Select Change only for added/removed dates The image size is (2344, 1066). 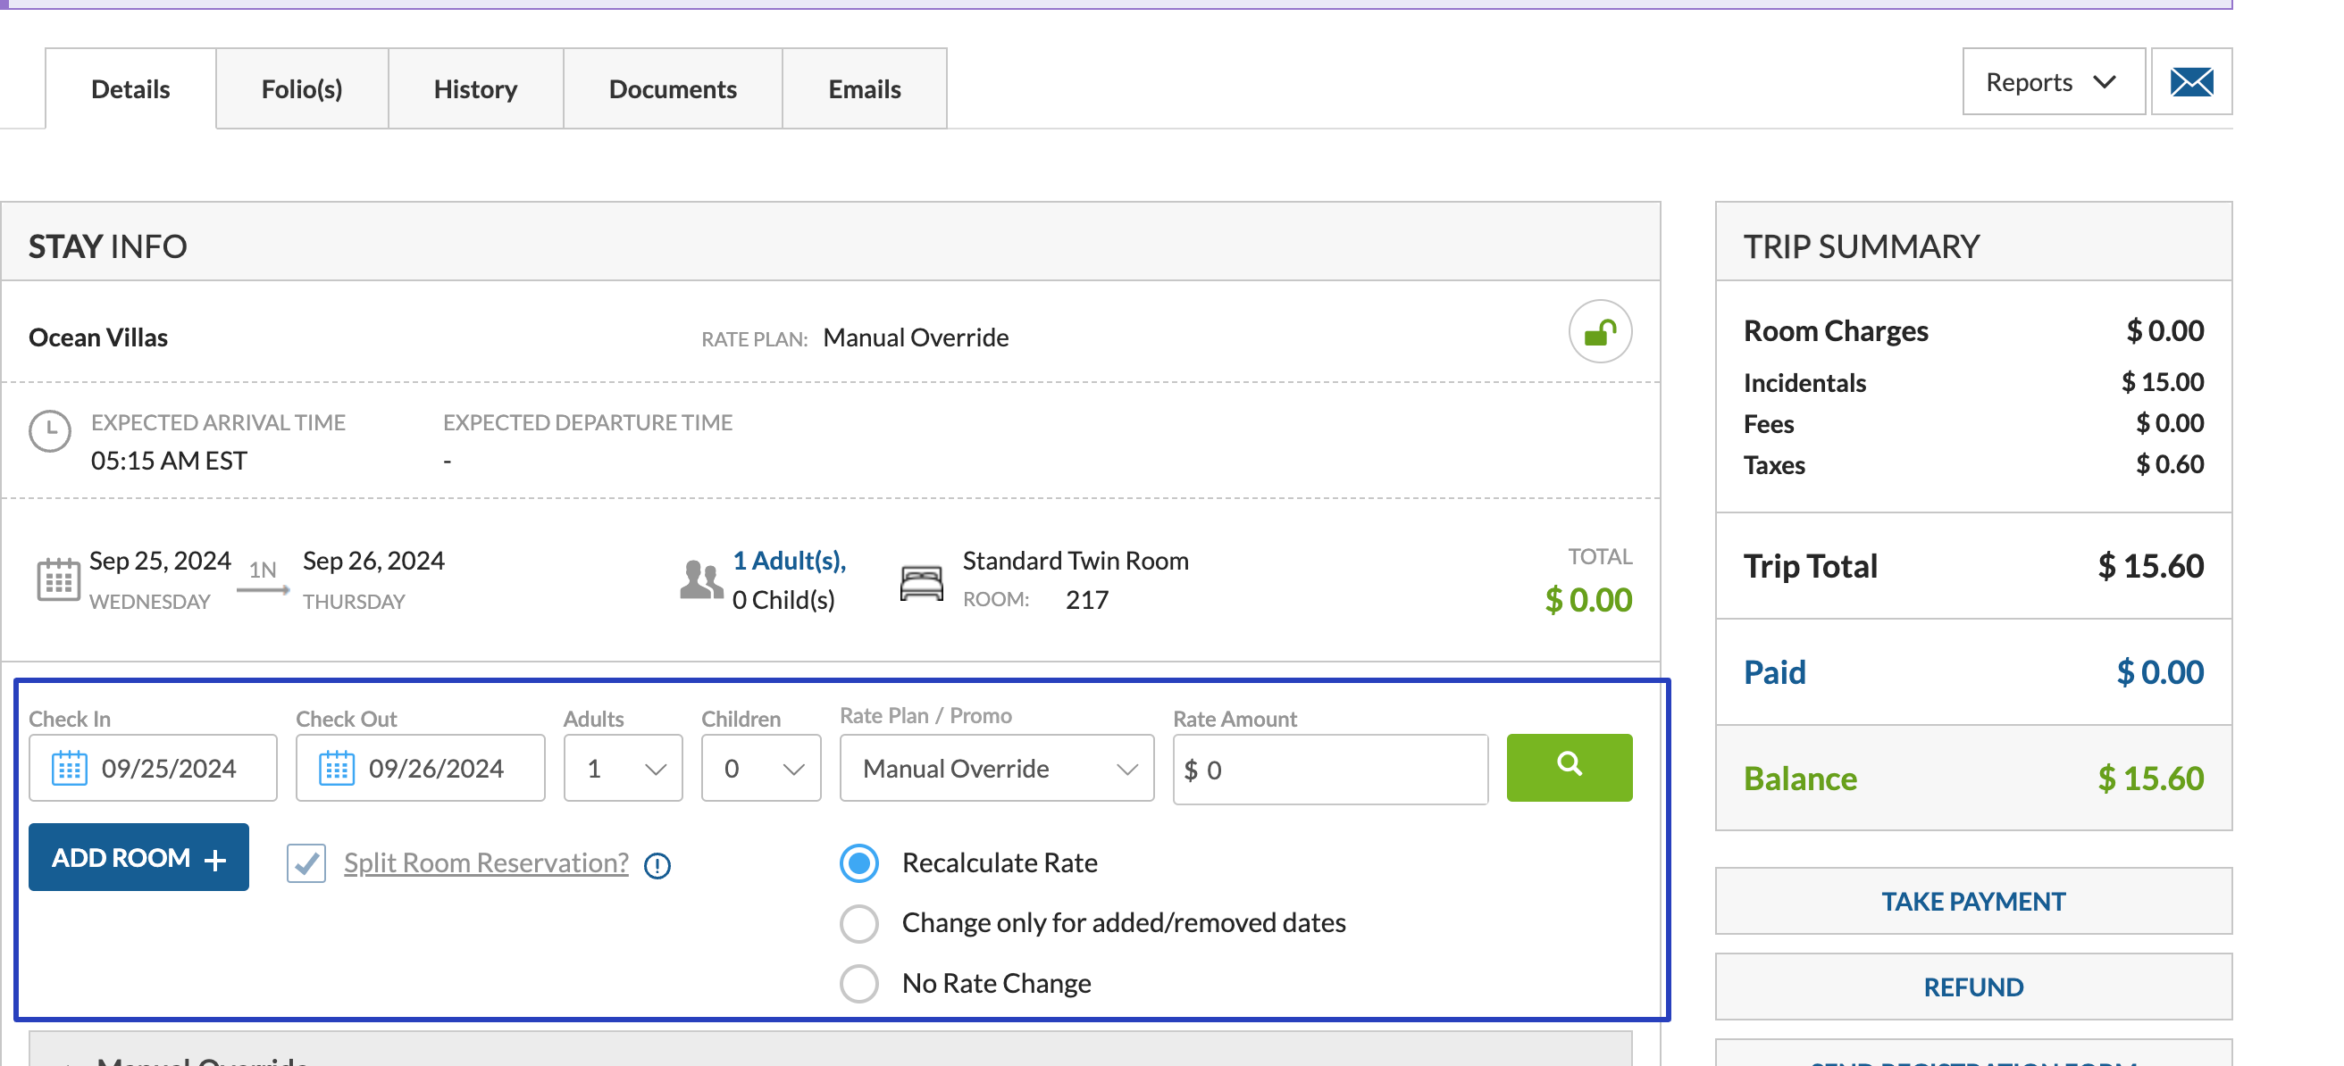point(859,923)
